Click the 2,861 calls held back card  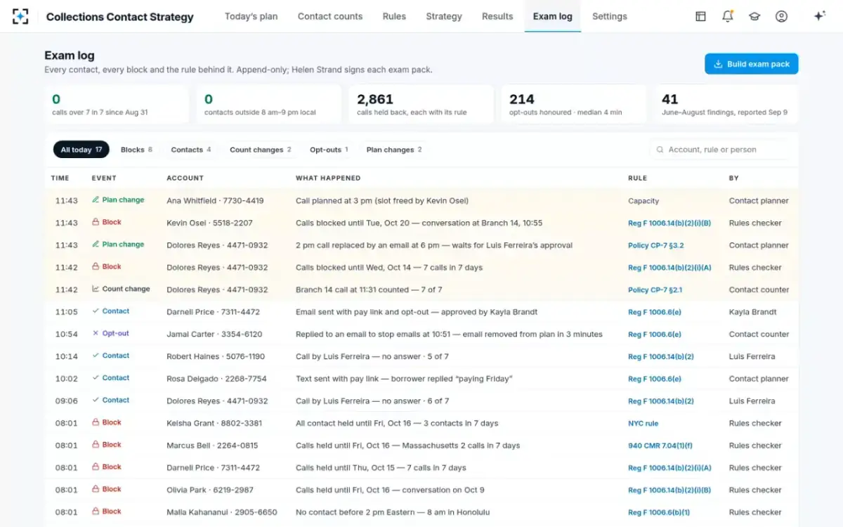[421, 104]
